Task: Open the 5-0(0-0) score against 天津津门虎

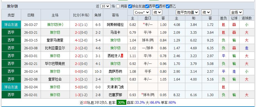Action: pyautogui.click(x=81, y=87)
